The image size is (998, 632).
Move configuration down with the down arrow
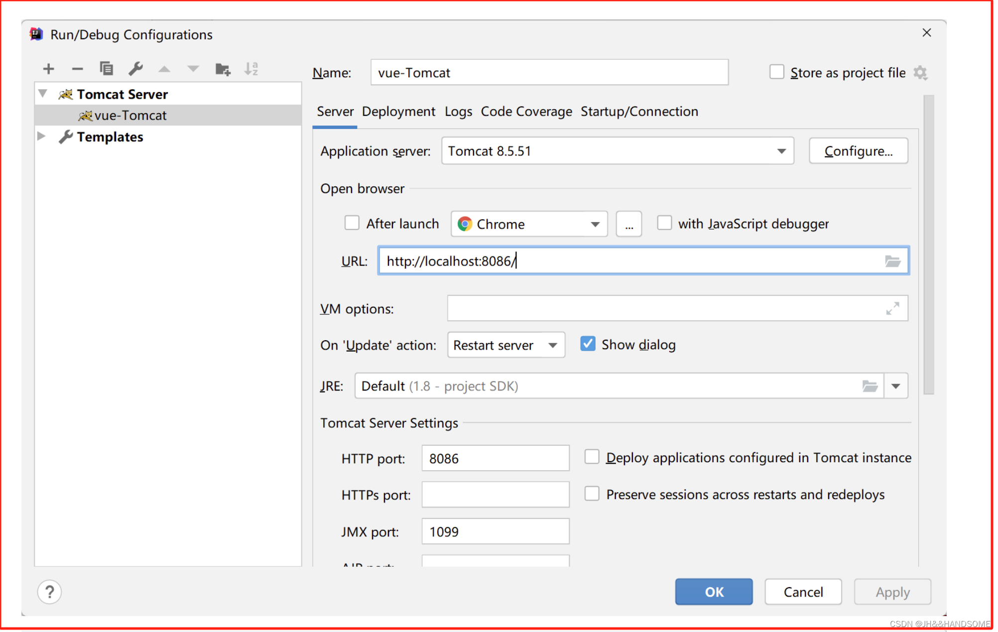pos(193,69)
